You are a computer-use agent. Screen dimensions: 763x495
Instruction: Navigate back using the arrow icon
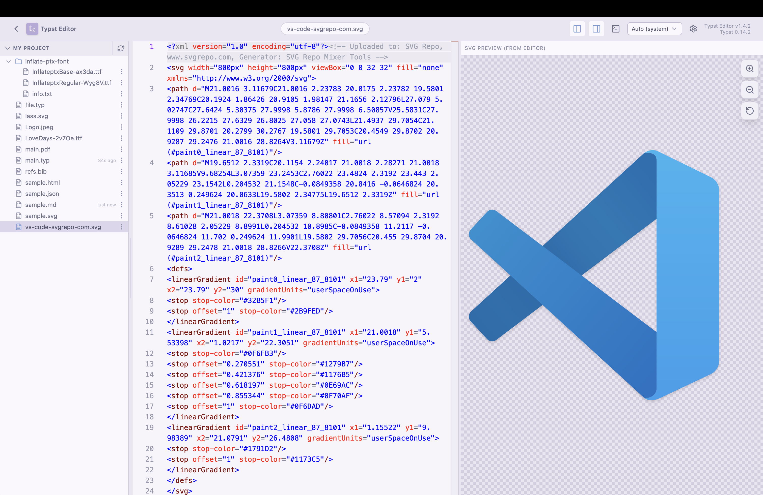coord(16,28)
